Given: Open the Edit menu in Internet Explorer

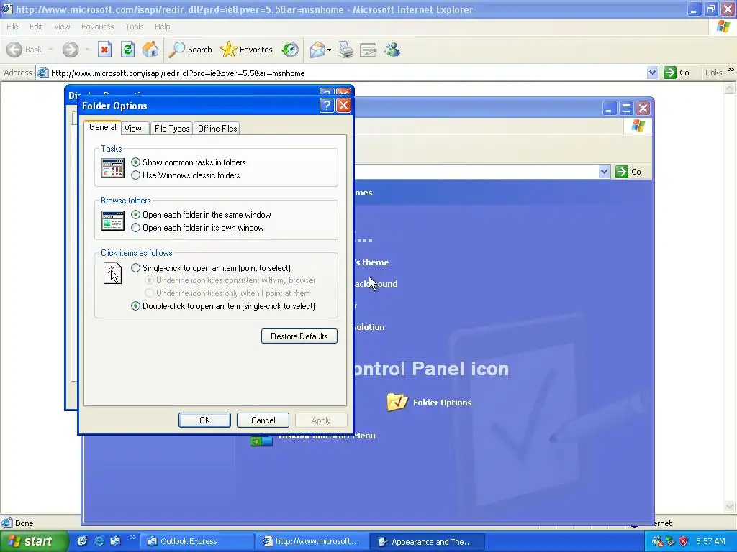Looking at the screenshot, I should (36, 27).
